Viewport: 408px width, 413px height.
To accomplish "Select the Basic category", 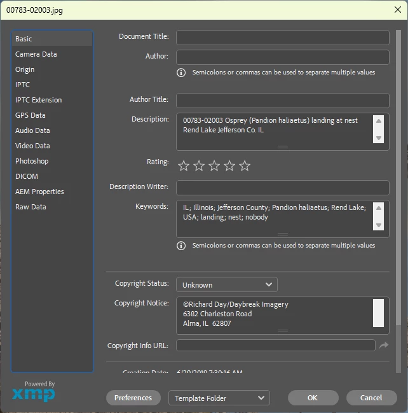I will (x=52, y=39).
